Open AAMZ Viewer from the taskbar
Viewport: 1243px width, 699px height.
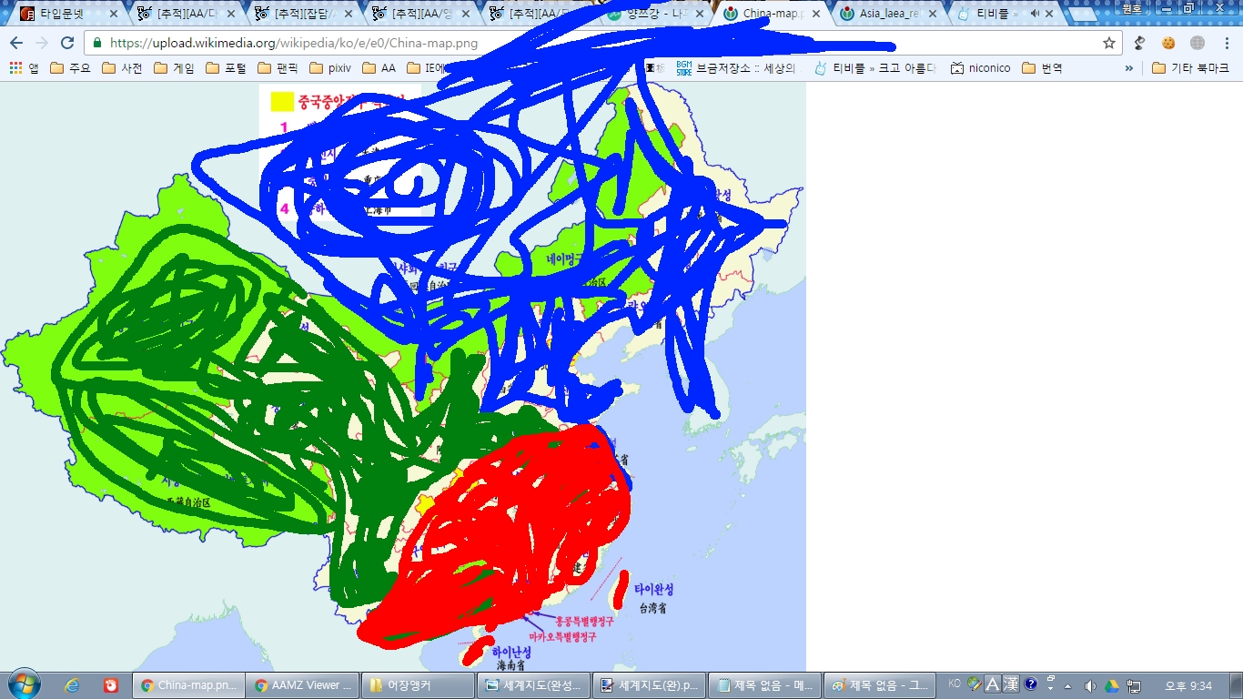pyautogui.click(x=302, y=685)
